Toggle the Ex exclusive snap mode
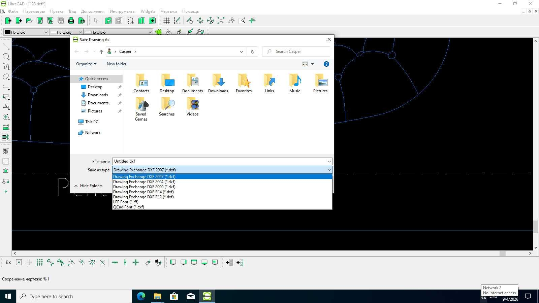Image resolution: width=539 pixels, height=303 pixels. [8, 262]
